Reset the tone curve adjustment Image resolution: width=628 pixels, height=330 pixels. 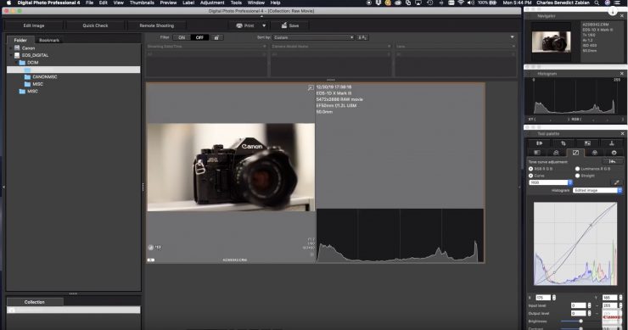613,161
